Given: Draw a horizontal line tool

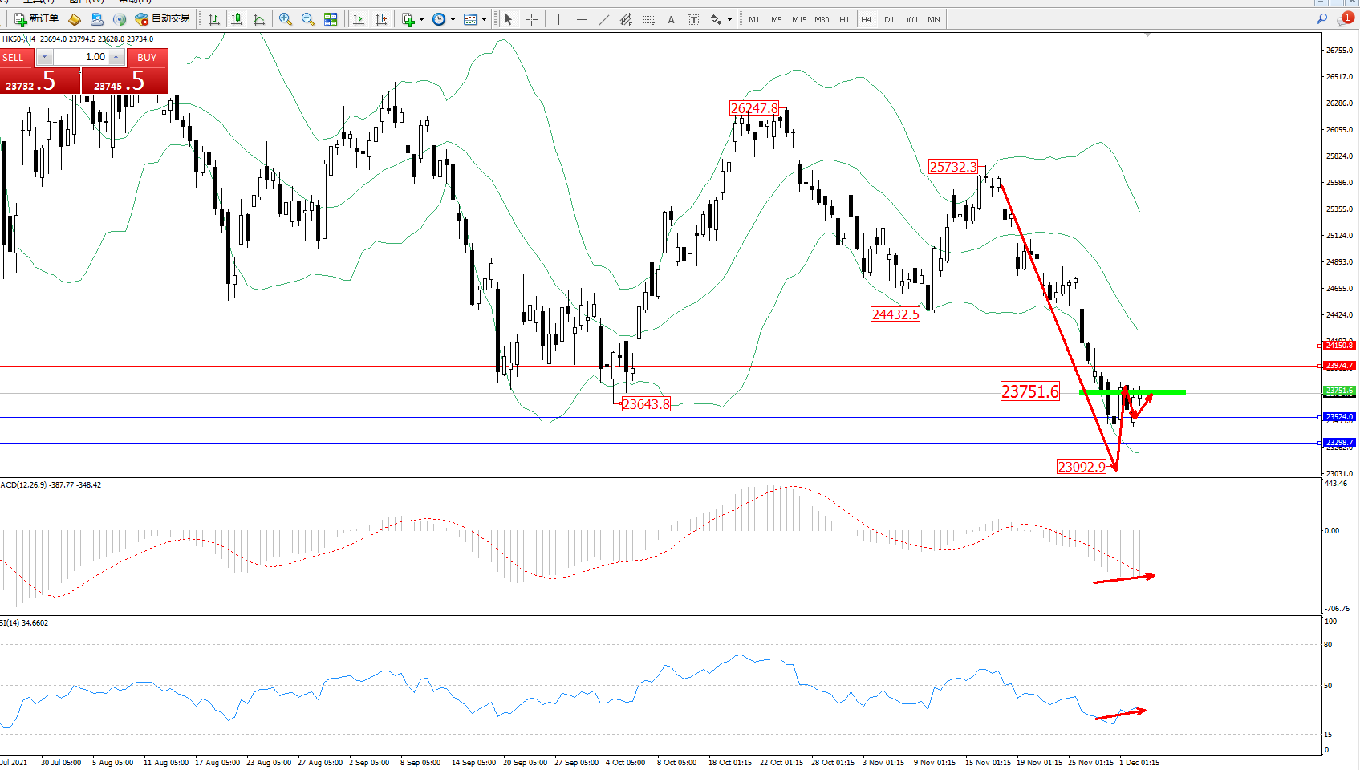Looking at the screenshot, I should point(581,19).
